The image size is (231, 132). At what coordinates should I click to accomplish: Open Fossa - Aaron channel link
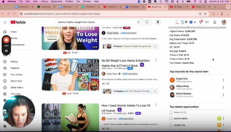pos(113,33)
